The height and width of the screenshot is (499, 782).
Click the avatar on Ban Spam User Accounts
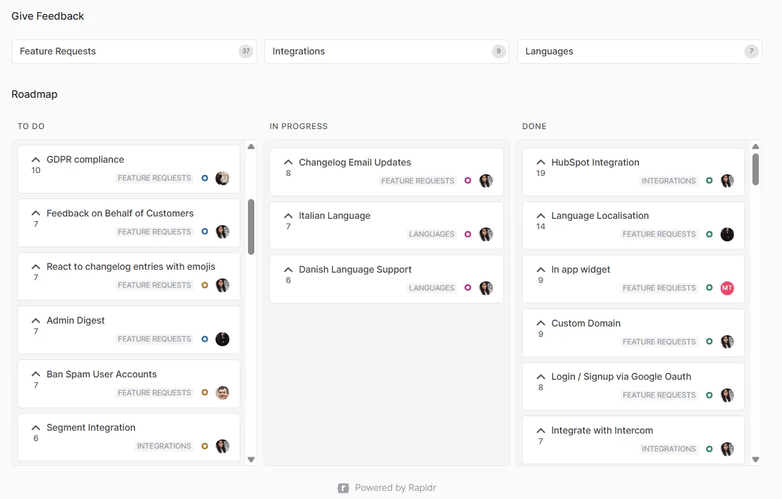point(222,392)
